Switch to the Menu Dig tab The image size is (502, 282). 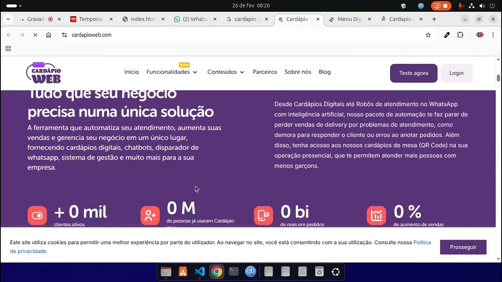(x=350, y=19)
